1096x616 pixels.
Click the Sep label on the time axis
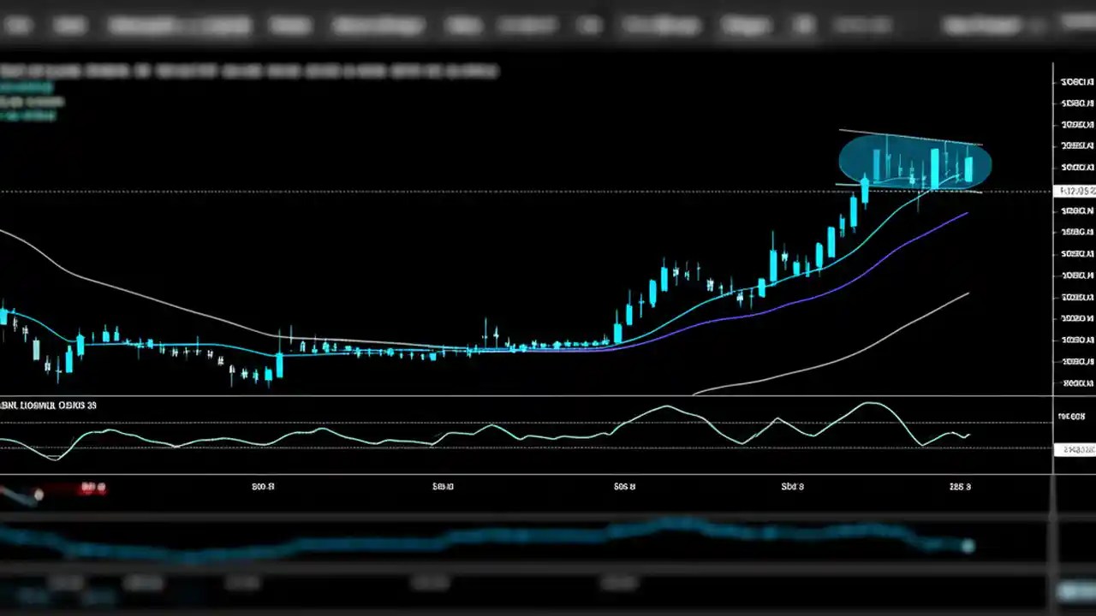(x=791, y=486)
